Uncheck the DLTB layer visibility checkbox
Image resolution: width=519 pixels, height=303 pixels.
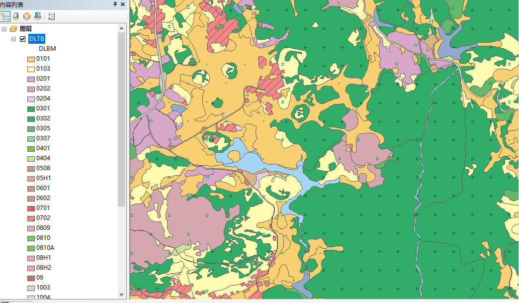point(22,38)
